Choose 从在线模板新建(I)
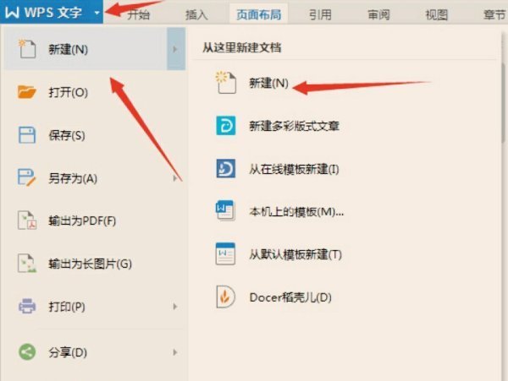This screenshot has height=381, width=508. (293, 169)
